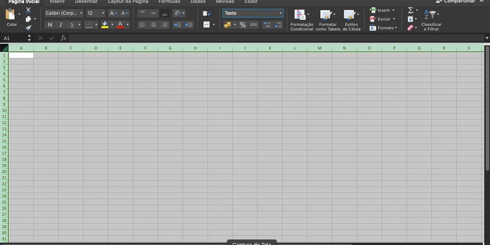Click the Compartilhar share button
Image resolution: width=490 pixels, height=245 pixels.
[x=455, y=2]
